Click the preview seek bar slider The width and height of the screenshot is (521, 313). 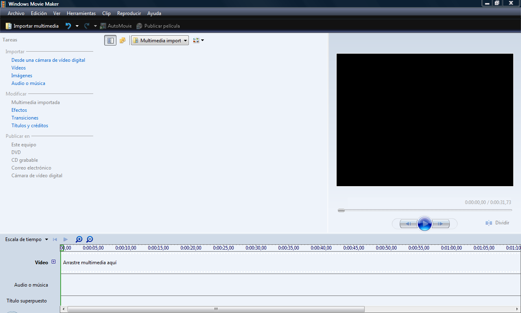pyautogui.click(x=341, y=210)
